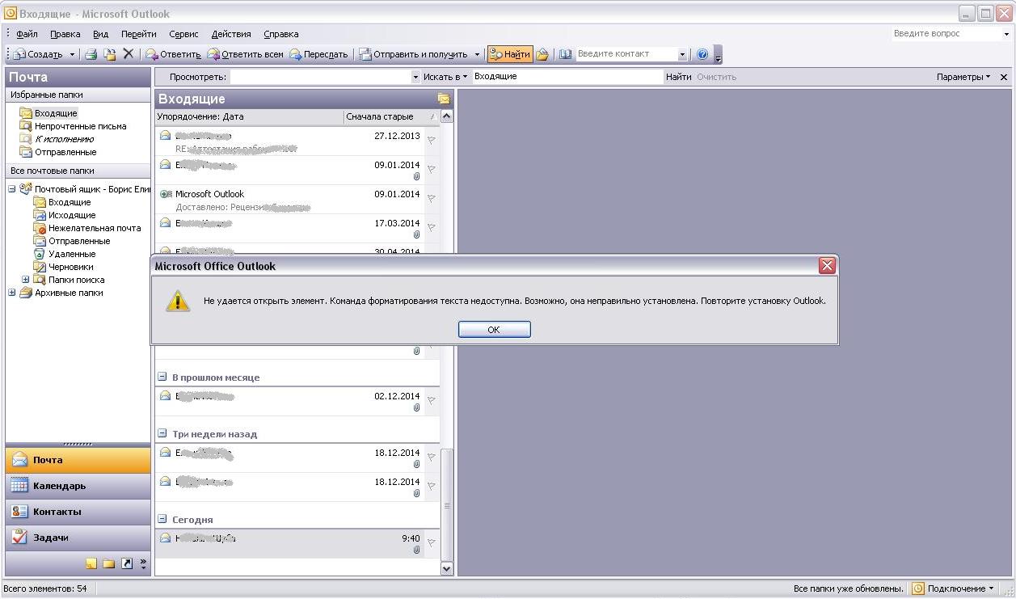Click the Print icon in toolbar
1016x599 pixels.
point(91,54)
